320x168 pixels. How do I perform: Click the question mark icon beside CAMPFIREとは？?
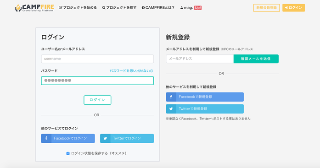[143, 8]
